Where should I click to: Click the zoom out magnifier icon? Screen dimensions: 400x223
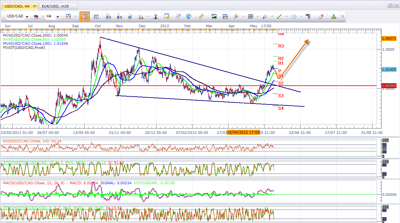119,17
